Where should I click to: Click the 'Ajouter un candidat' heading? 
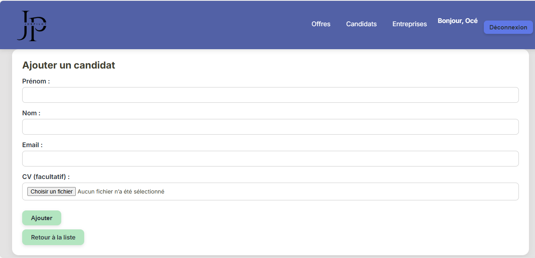click(68, 65)
